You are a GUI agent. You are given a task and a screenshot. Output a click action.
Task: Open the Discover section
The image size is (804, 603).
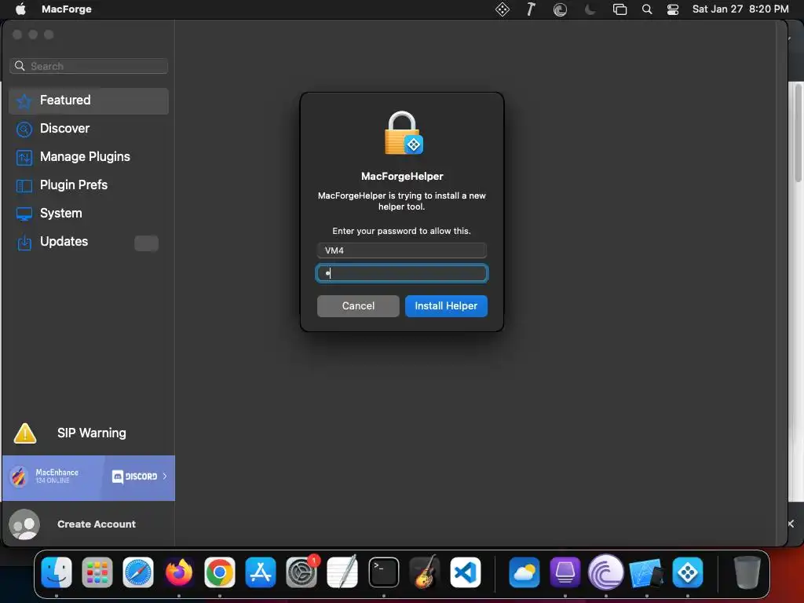89,129
